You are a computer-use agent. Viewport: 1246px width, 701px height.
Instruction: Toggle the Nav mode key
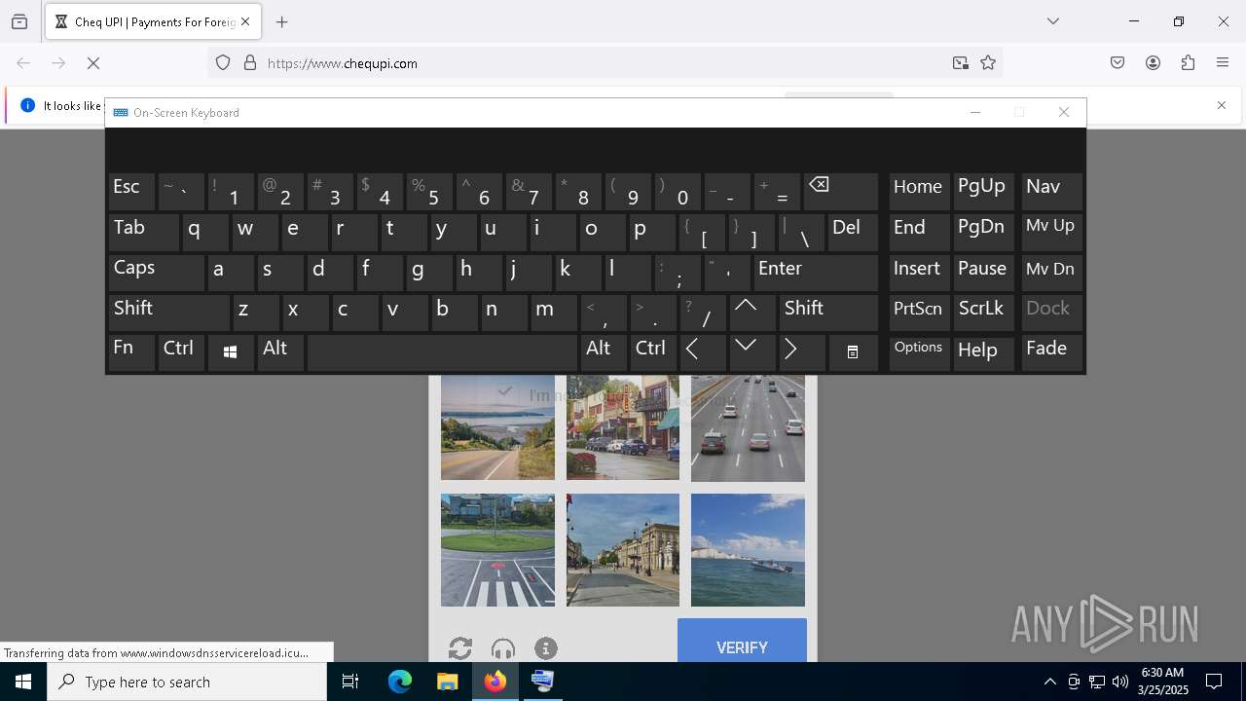(x=1051, y=192)
